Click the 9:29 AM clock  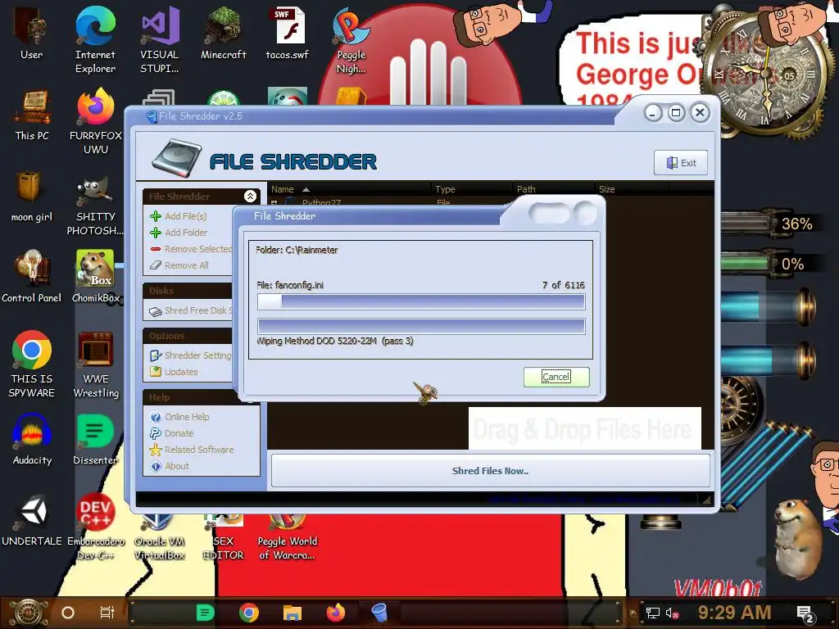[x=734, y=613]
